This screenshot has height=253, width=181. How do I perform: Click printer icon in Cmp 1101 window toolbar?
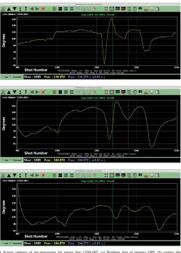(x=152, y=9)
